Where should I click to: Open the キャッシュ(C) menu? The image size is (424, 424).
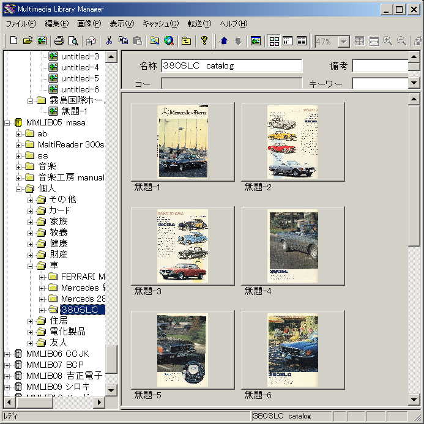(161, 24)
